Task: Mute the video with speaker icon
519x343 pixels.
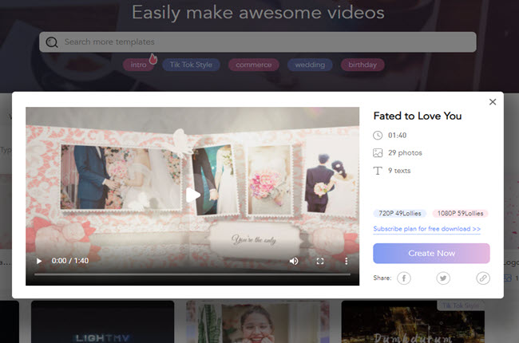Action: coord(294,261)
